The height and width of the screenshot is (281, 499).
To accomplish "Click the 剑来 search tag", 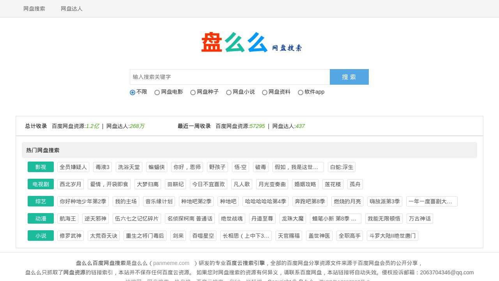I will pos(178,236).
